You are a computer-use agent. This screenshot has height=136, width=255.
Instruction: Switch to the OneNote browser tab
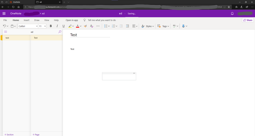click(22, 2)
